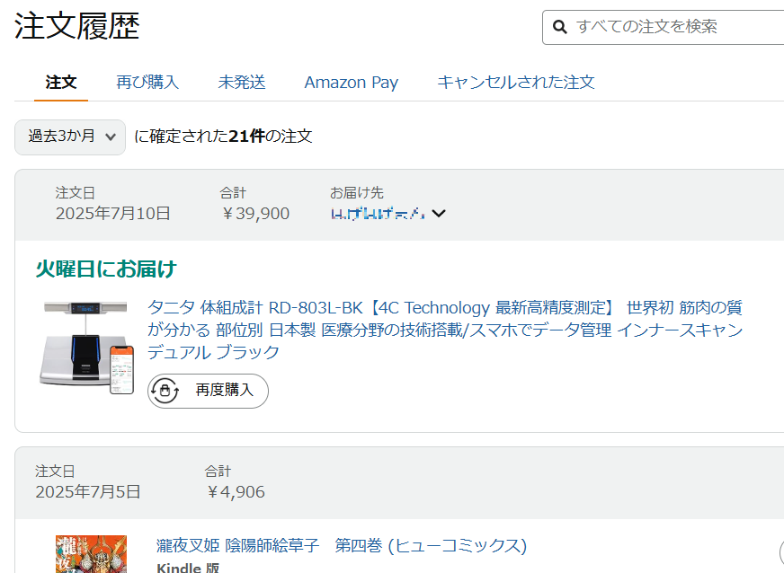This screenshot has width=784, height=573.
Task: Focus the すべての注文を検索 search field
Action: (663, 27)
